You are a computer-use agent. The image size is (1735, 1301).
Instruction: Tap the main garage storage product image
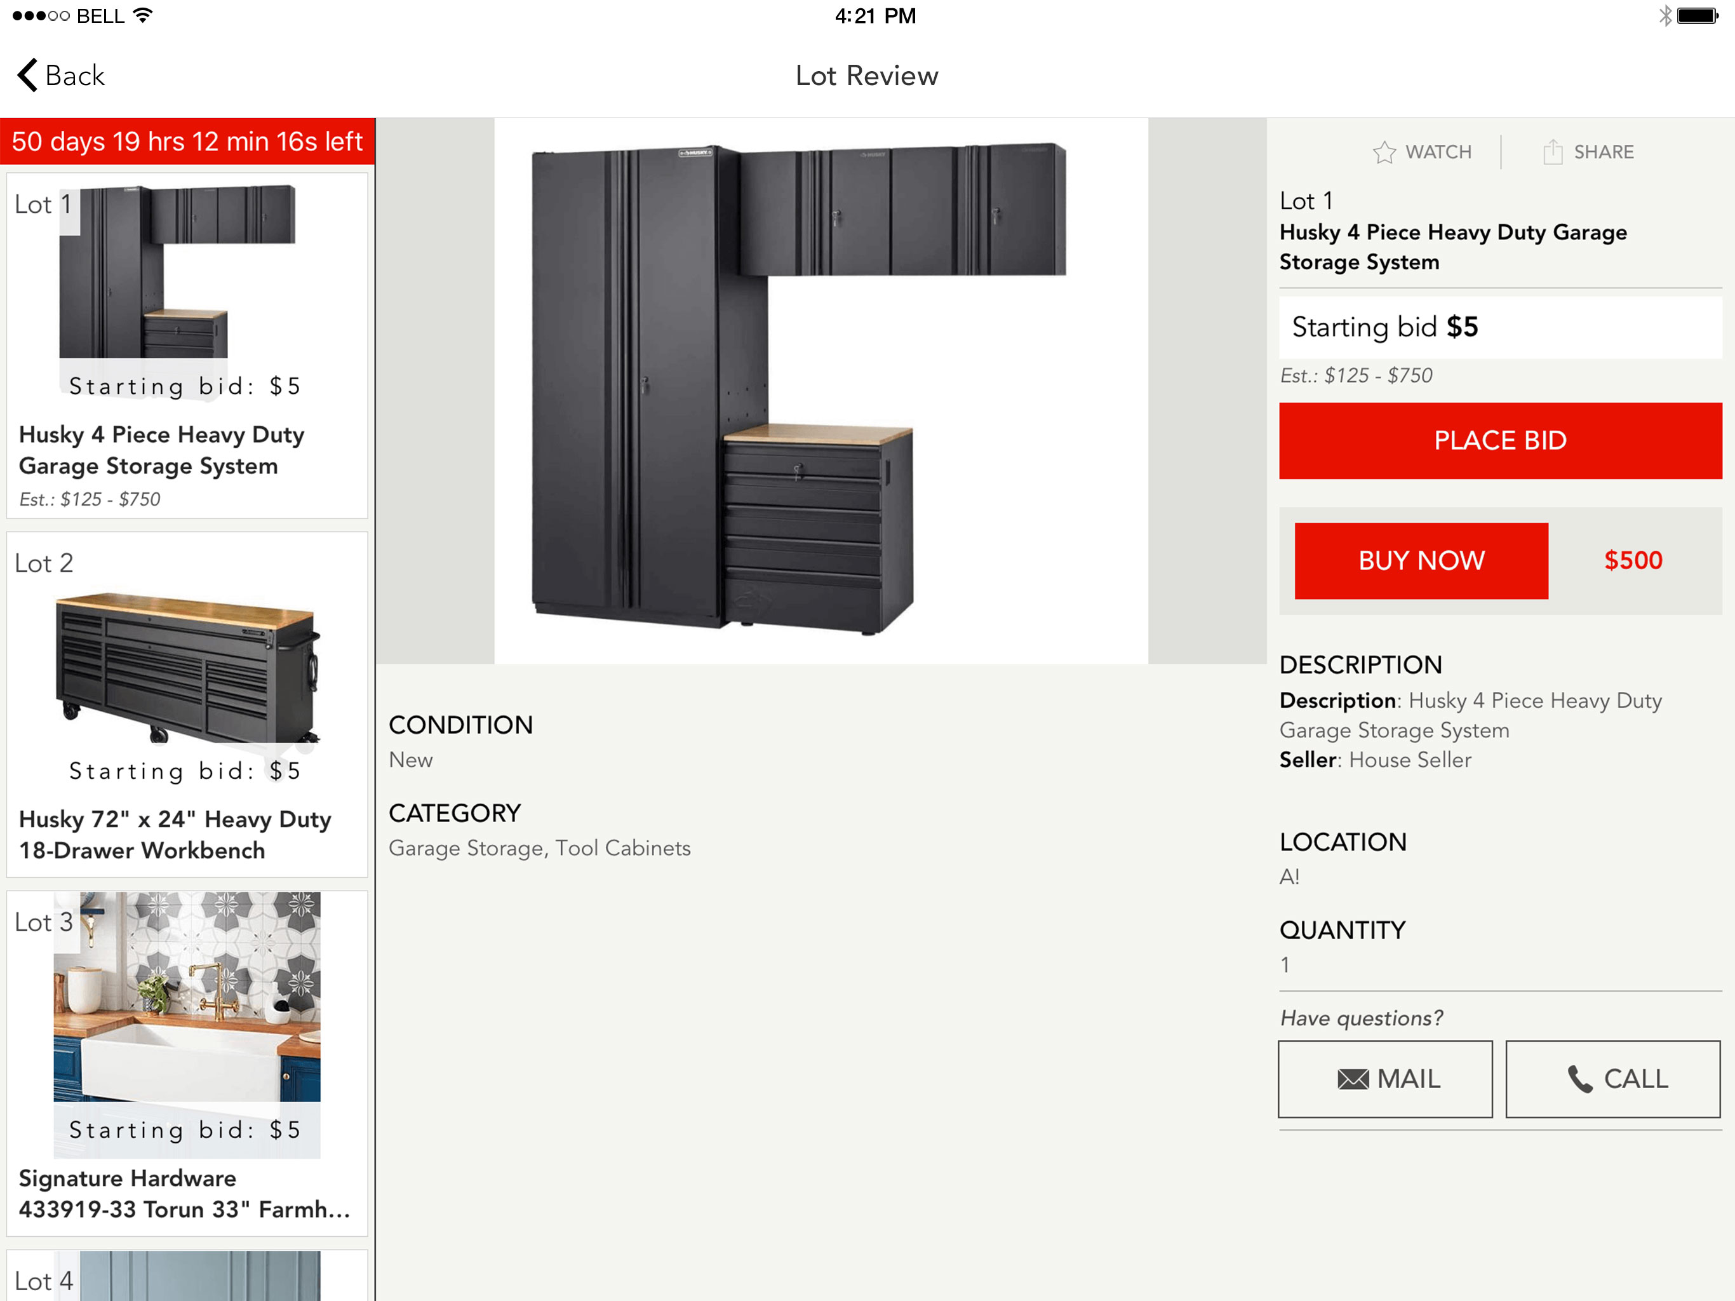click(821, 391)
